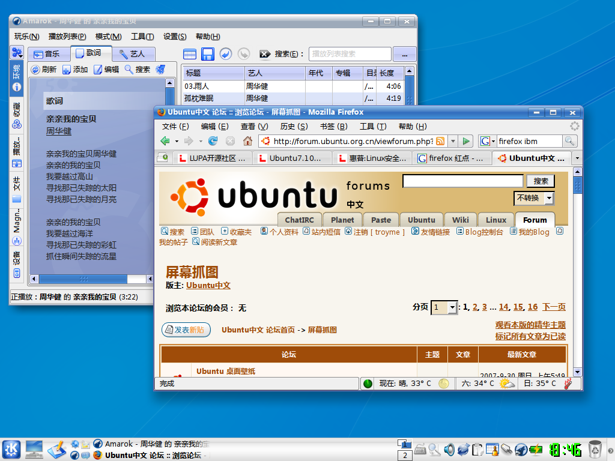Screen dimensions: 615x461
Task: Open trash bin in KDE panel
Action: coord(595,449)
